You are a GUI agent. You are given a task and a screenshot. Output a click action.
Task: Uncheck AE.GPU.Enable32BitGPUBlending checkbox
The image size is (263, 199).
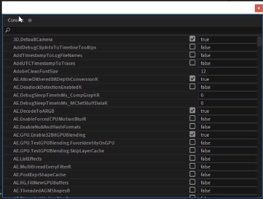[x=193, y=134]
